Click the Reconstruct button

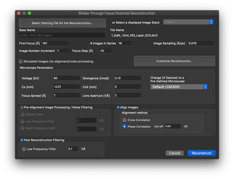tap(202, 153)
